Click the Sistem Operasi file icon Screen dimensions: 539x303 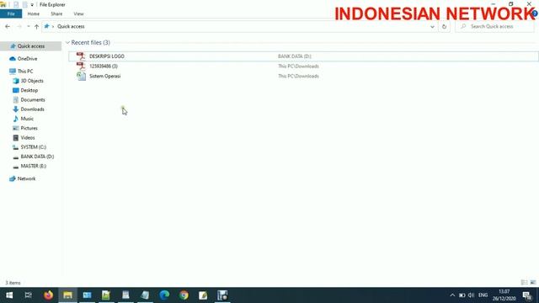(81, 76)
